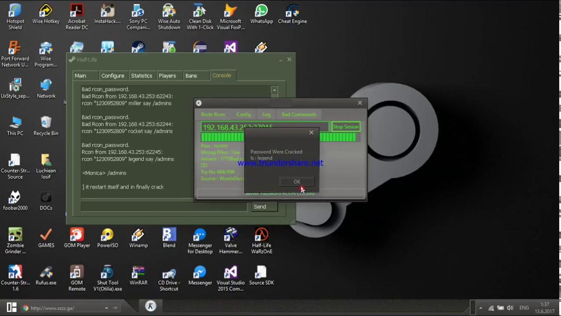Image resolution: width=561 pixels, height=316 pixels.
Task: Open the Counter-Strike 1.6 shortcut
Action: 15,278
